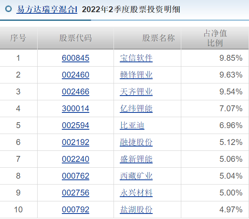Open the 融捷股份 stock name link
Screen dimensions: 249x219
(136, 142)
